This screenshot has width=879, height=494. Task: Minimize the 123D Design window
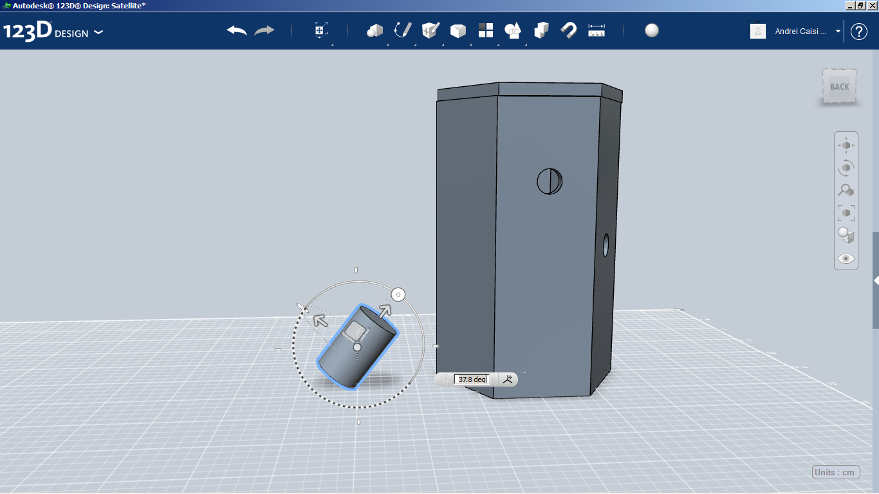click(x=849, y=5)
